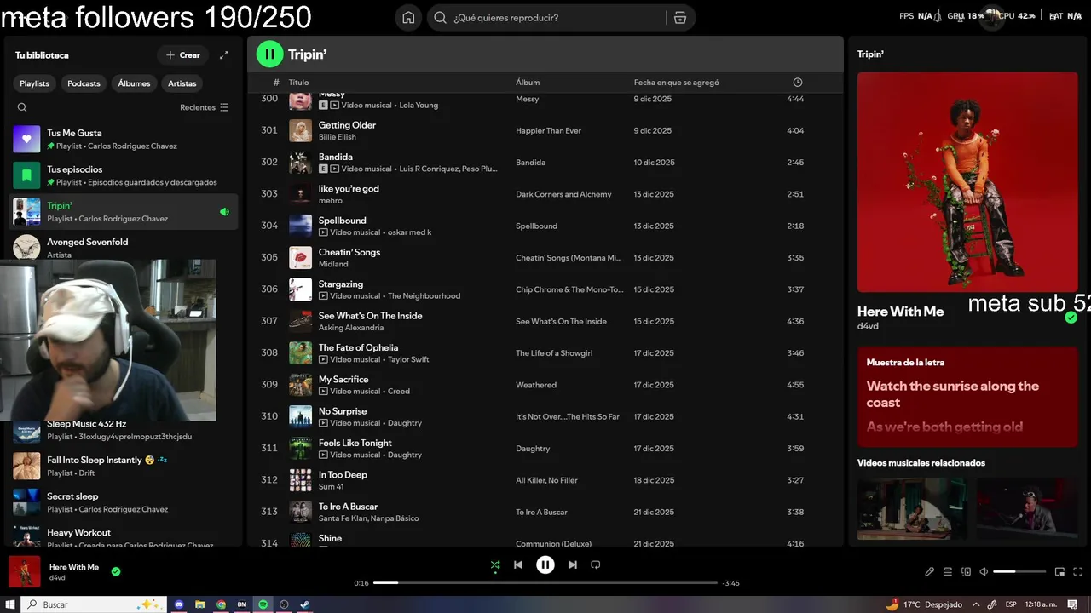The height and width of the screenshot is (613, 1091).
Task: Pause playlist using green Tripin' header button
Action: coord(269,54)
